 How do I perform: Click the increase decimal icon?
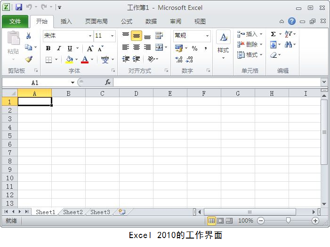tap(179, 59)
